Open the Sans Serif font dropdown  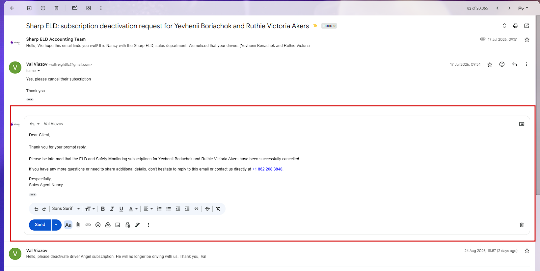[66, 209]
